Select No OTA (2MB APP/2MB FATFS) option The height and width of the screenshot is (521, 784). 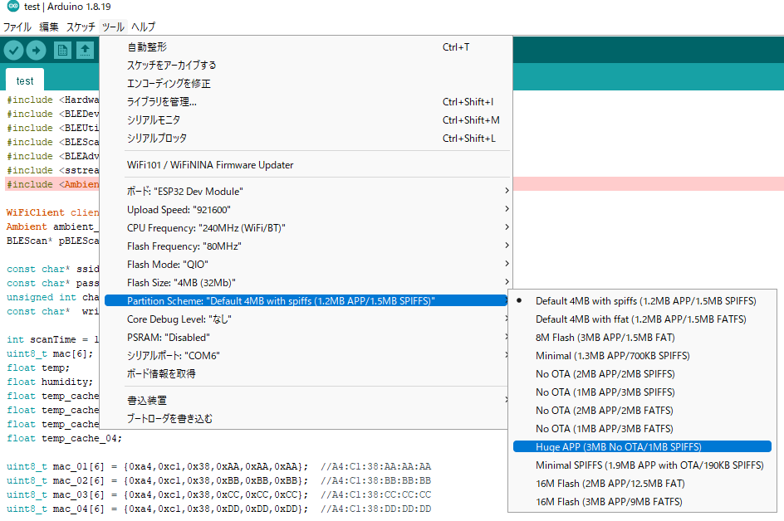tap(642, 410)
